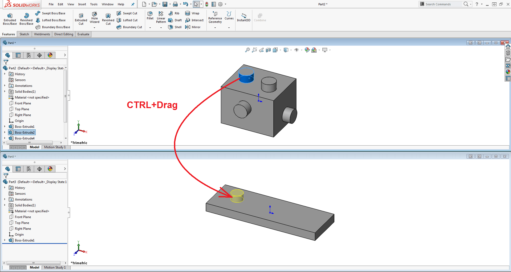Open Edit Appearance colored ball in heads-up toolbar
This screenshot has height=272, width=511.
[307, 50]
